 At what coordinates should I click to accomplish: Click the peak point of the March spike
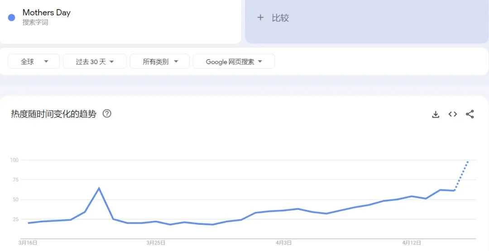point(99,188)
